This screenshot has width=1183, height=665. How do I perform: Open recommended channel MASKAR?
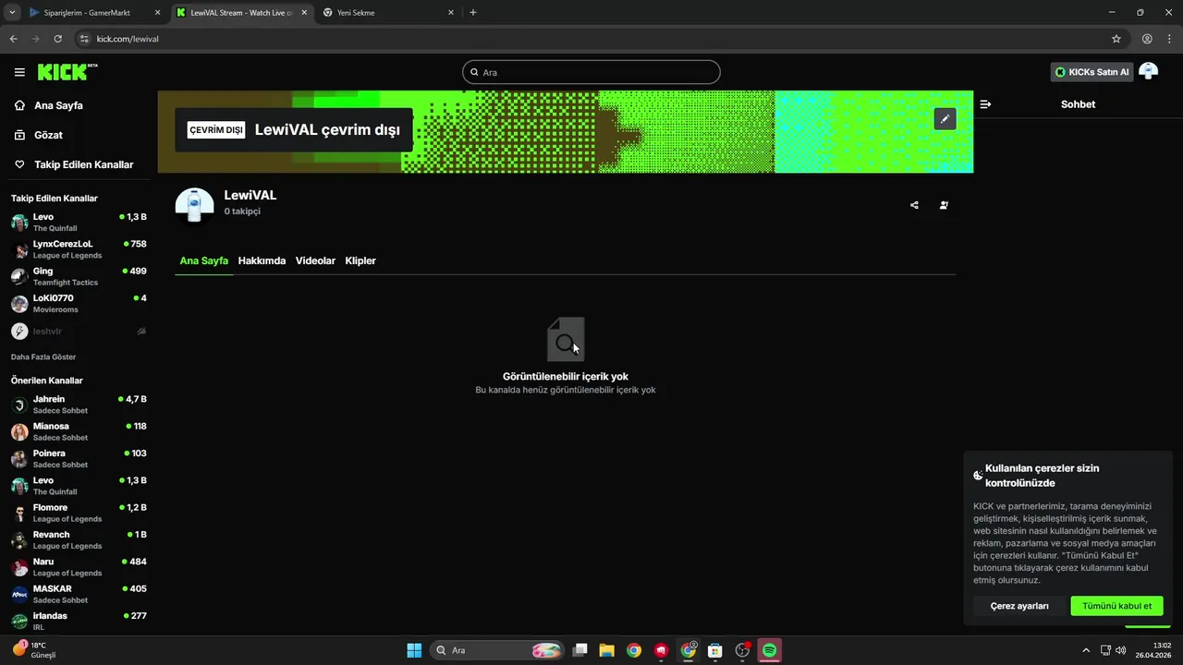click(79, 594)
